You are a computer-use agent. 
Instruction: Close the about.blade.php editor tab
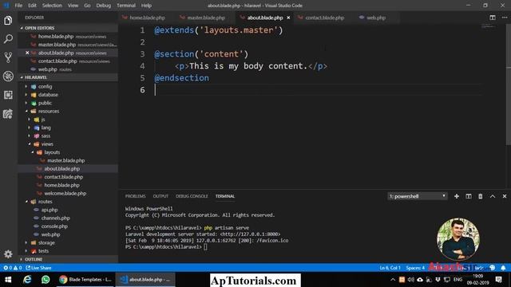[x=288, y=18]
